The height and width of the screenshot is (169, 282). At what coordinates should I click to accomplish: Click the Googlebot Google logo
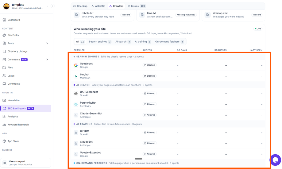(76, 65)
